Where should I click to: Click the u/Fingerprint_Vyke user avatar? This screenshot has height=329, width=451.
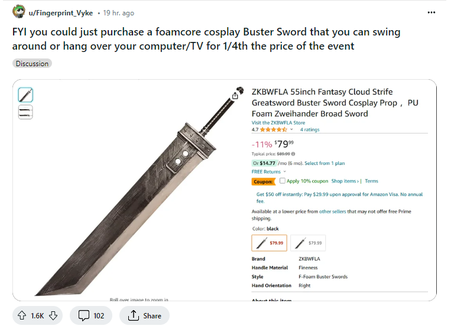pos(18,12)
